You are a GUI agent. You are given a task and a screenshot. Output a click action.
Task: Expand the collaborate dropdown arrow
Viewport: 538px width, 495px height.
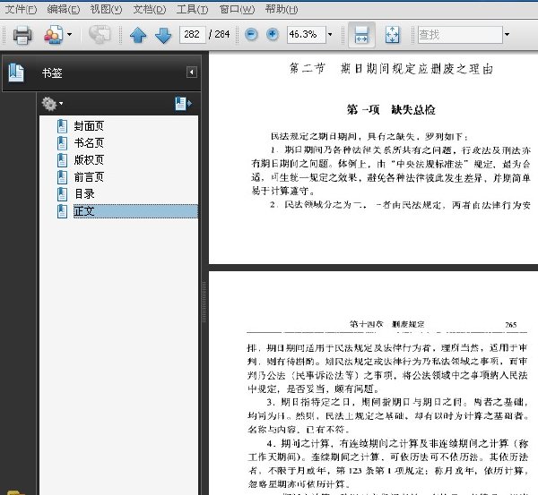click(70, 34)
